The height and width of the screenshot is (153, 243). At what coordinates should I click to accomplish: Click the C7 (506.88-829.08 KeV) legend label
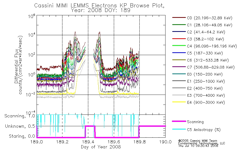(x=211, y=67)
